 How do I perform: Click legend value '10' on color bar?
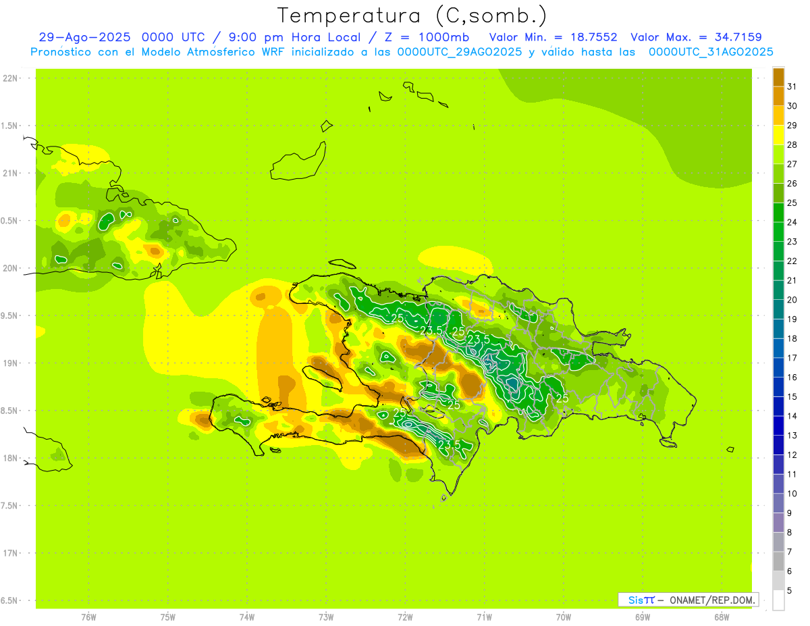[x=792, y=494]
